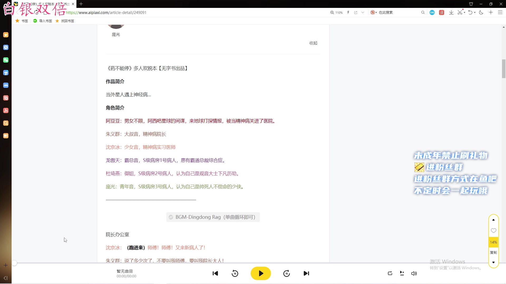This screenshot has height=284, width=506.
Task: Click the 复制 copy button
Action: (x=493, y=252)
